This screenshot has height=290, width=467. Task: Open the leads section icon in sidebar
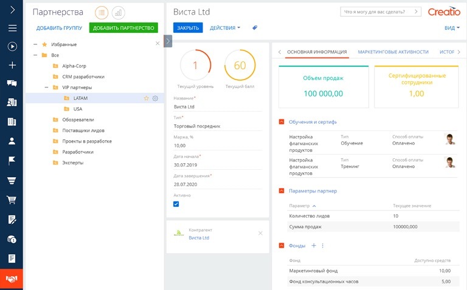pos(12,102)
